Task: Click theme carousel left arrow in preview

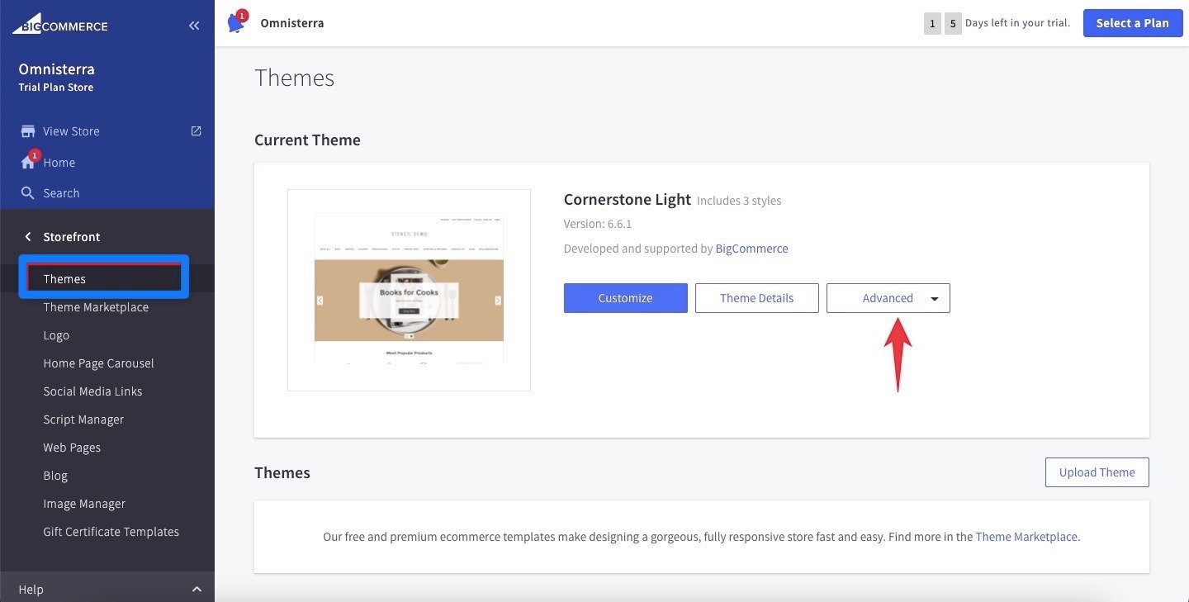Action: (x=320, y=301)
